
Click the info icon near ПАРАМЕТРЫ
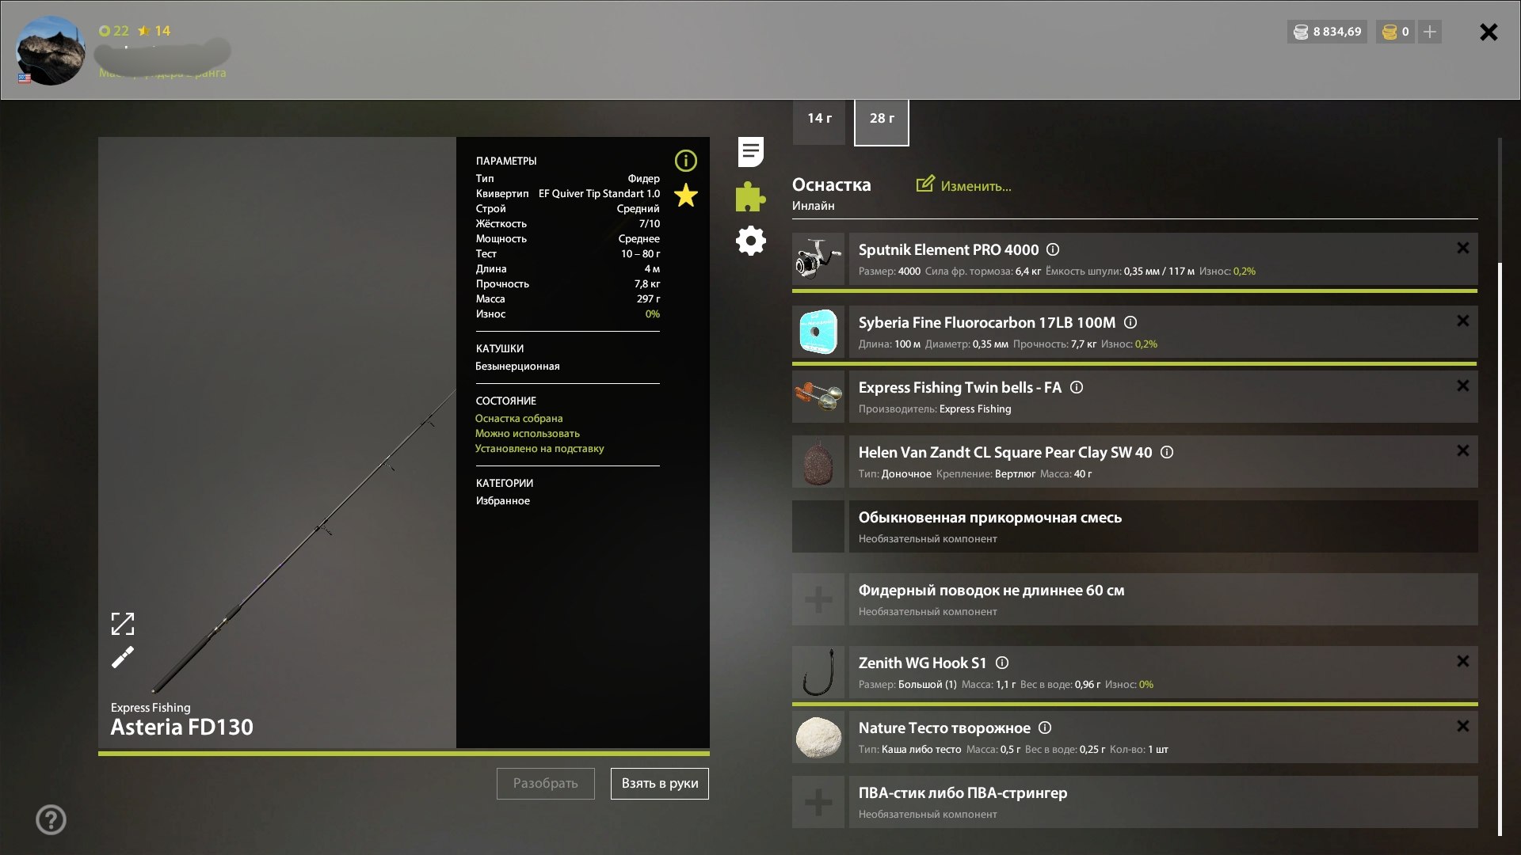pos(685,161)
